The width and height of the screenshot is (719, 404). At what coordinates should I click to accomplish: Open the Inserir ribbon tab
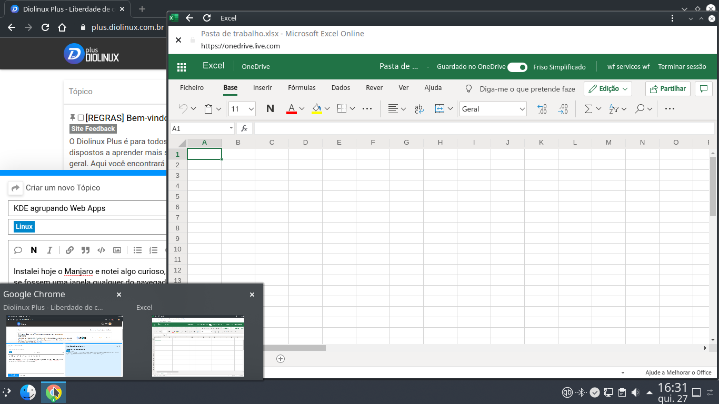[262, 88]
